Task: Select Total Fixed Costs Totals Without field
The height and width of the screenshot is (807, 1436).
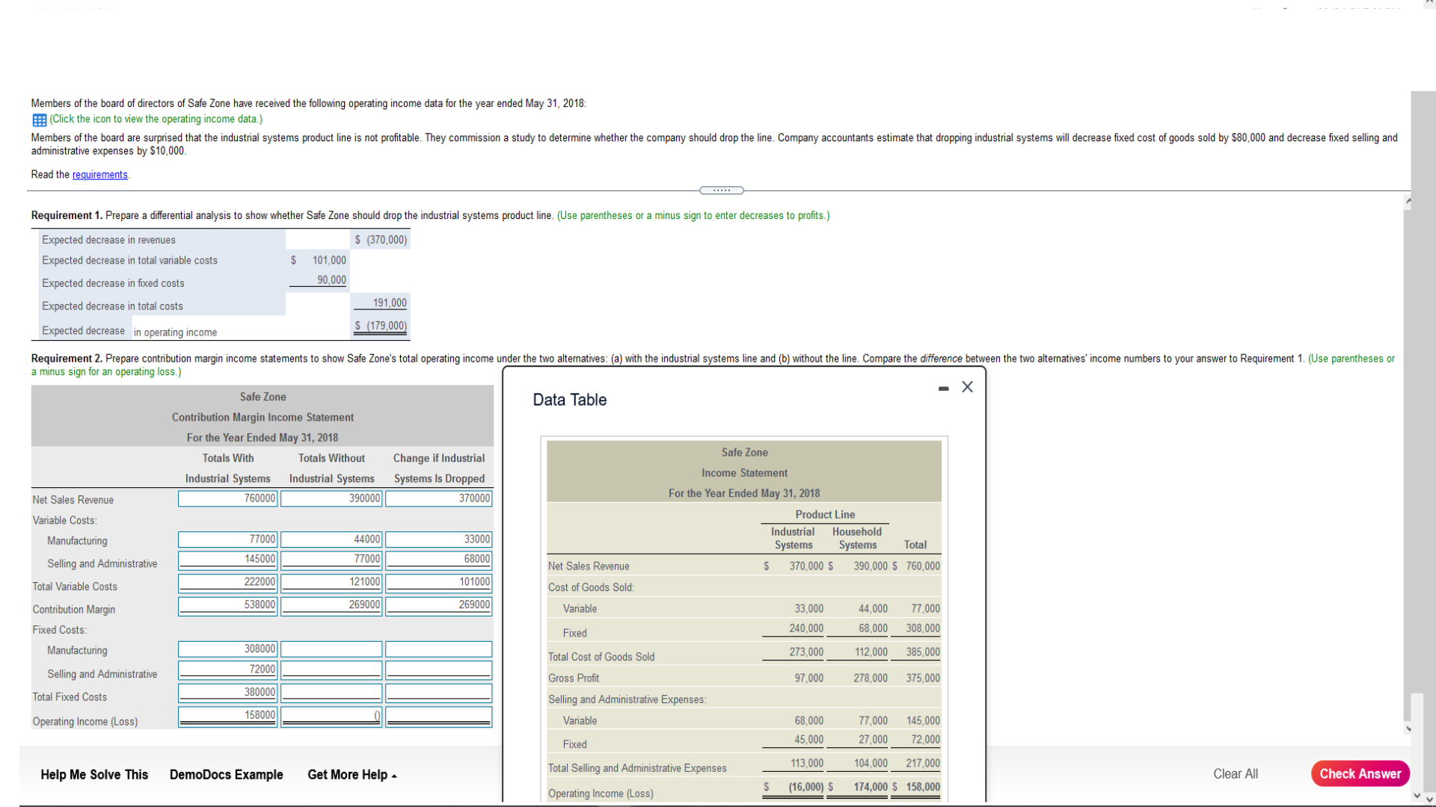Action: pos(331,693)
